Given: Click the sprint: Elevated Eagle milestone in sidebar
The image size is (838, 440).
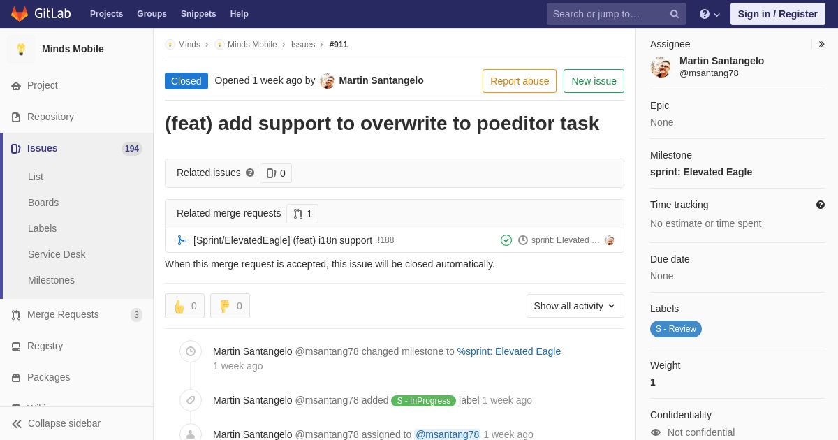Looking at the screenshot, I should point(701,172).
